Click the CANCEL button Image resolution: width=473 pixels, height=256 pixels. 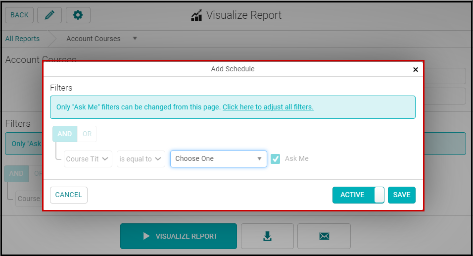(69, 195)
